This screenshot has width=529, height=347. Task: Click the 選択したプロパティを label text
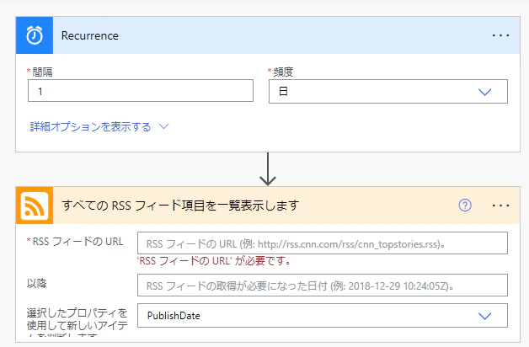[x=77, y=312]
